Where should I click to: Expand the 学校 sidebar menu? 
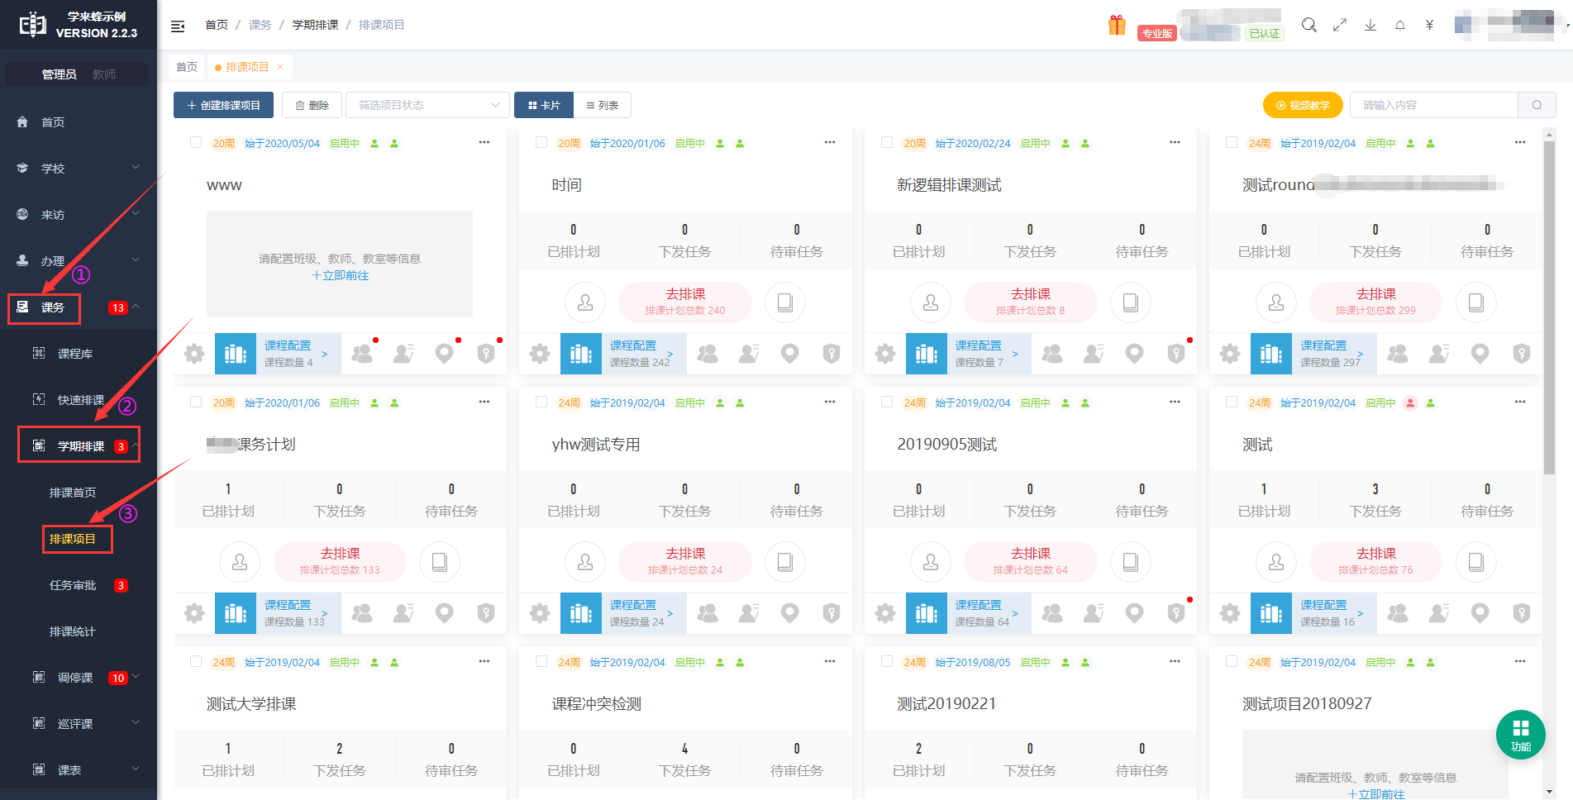[79, 169]
